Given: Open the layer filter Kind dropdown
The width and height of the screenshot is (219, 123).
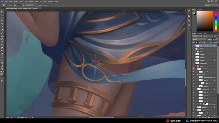Looking at the screenshot, I should 197,36.
